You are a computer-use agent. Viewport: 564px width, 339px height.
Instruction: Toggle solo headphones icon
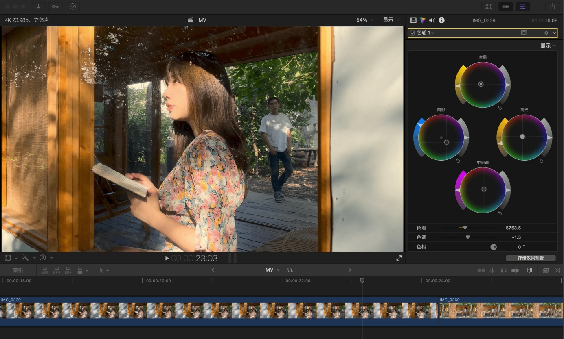tap(504, 270)
